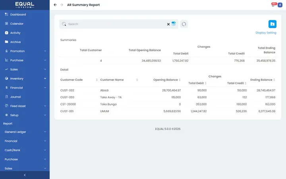Sort by detail Total Credit arrows

tap(246, 83)
